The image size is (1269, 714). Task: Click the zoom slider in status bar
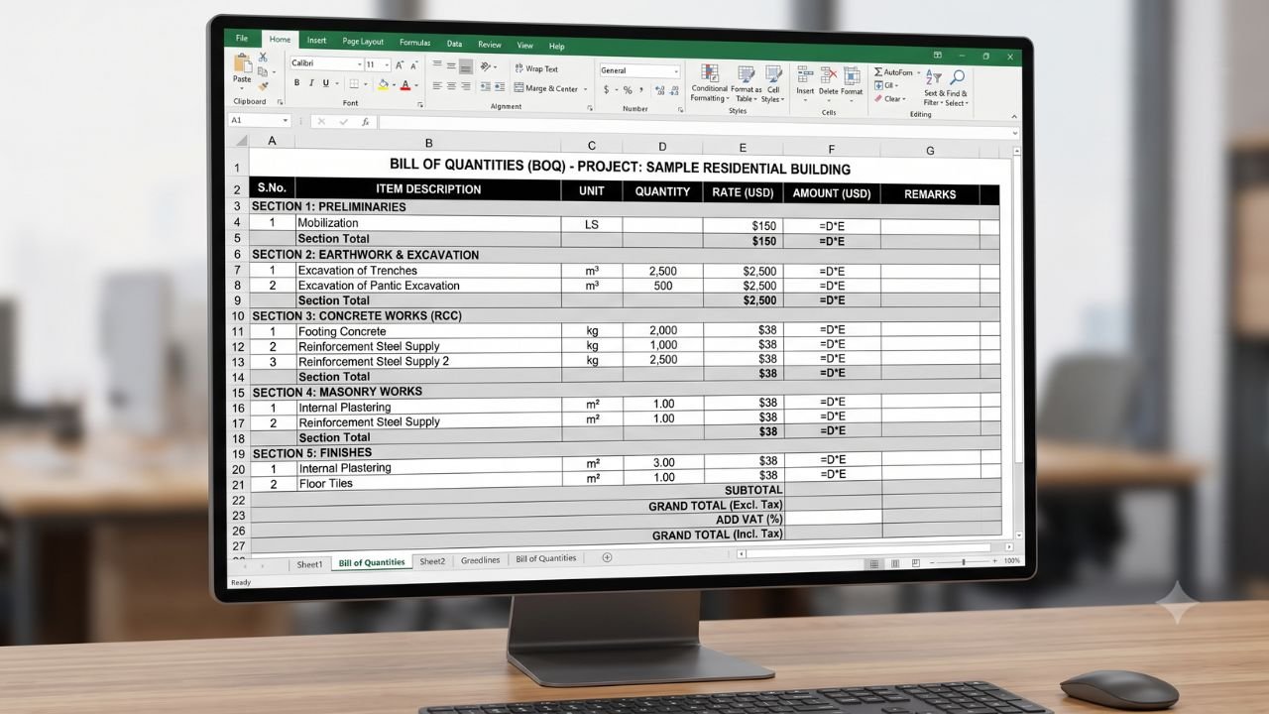[963, 561]
